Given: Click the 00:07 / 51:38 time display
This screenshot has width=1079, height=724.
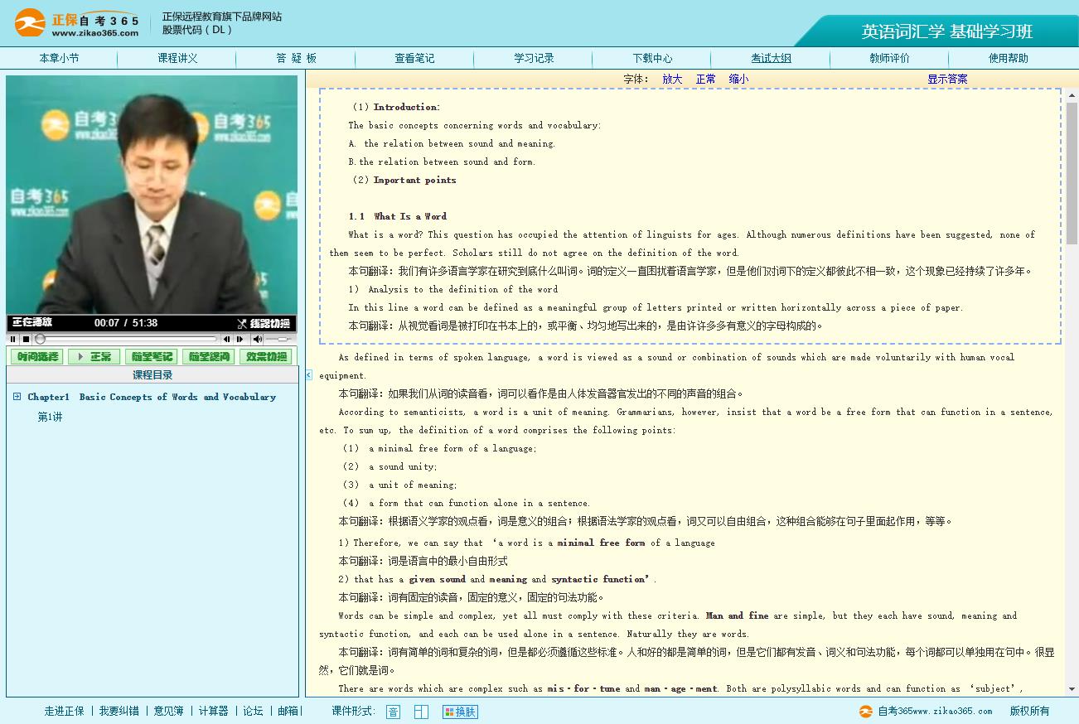Looking at the screenshot, I should 126,323.
